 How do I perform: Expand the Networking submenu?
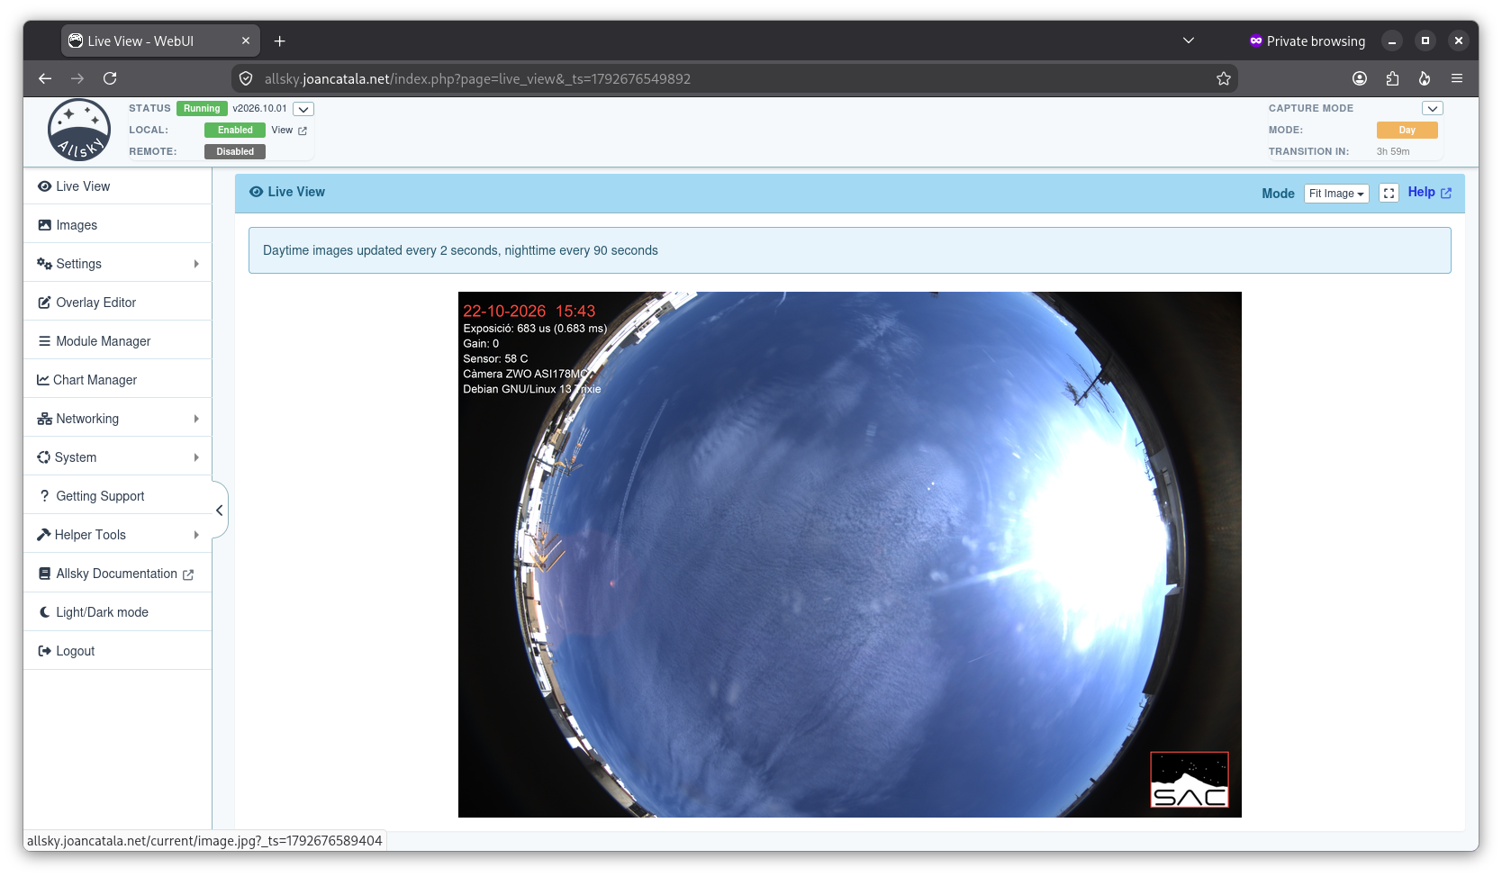117,419
